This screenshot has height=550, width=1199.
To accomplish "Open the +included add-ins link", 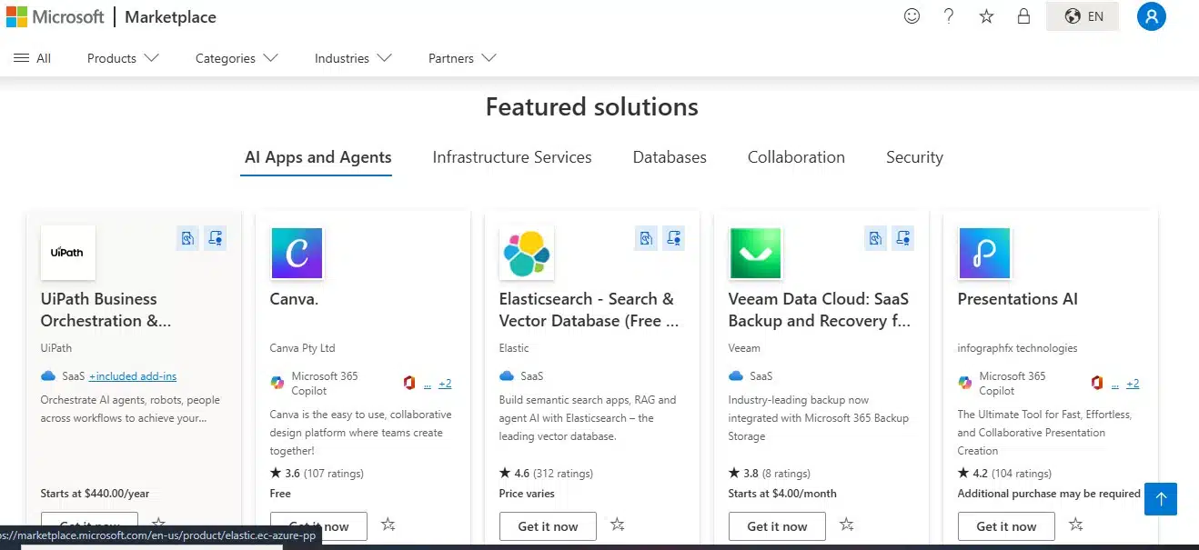I will pyautogui.click(x=133, y=375).
